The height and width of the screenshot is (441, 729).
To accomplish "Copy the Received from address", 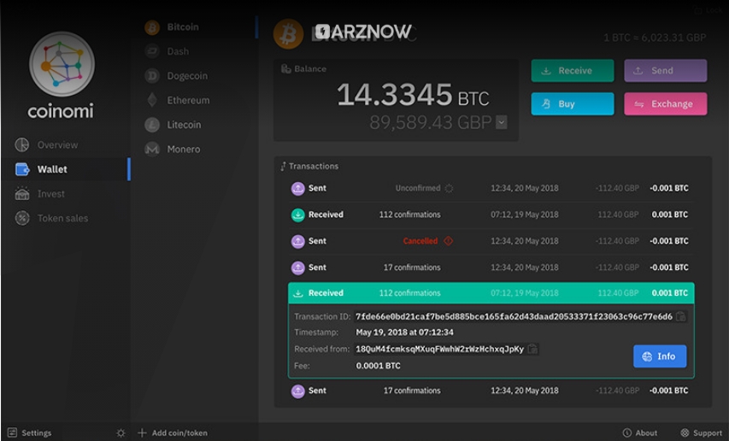I will pyautogui.click(x=532, y=349).
